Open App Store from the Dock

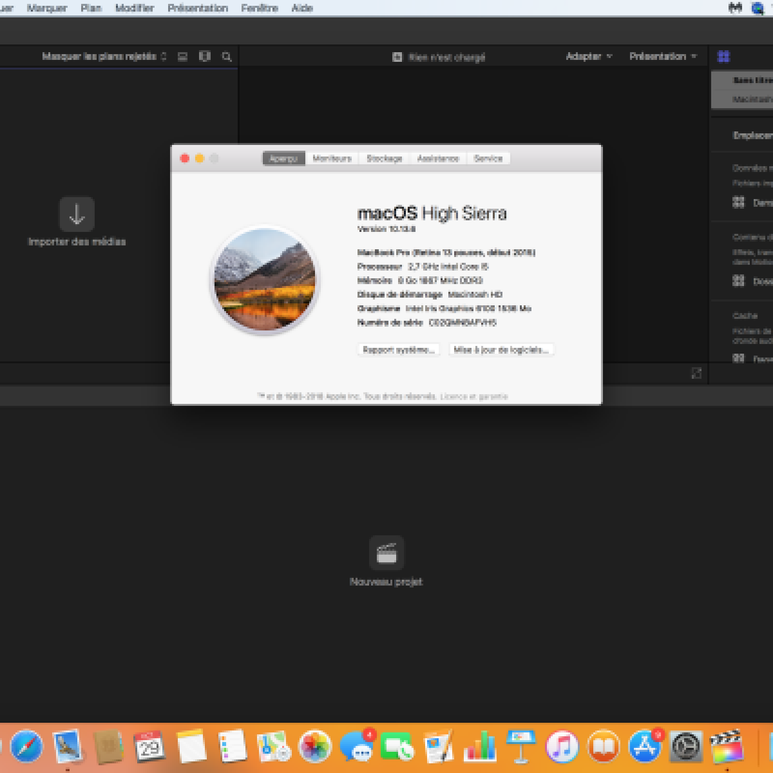(645, 746)
